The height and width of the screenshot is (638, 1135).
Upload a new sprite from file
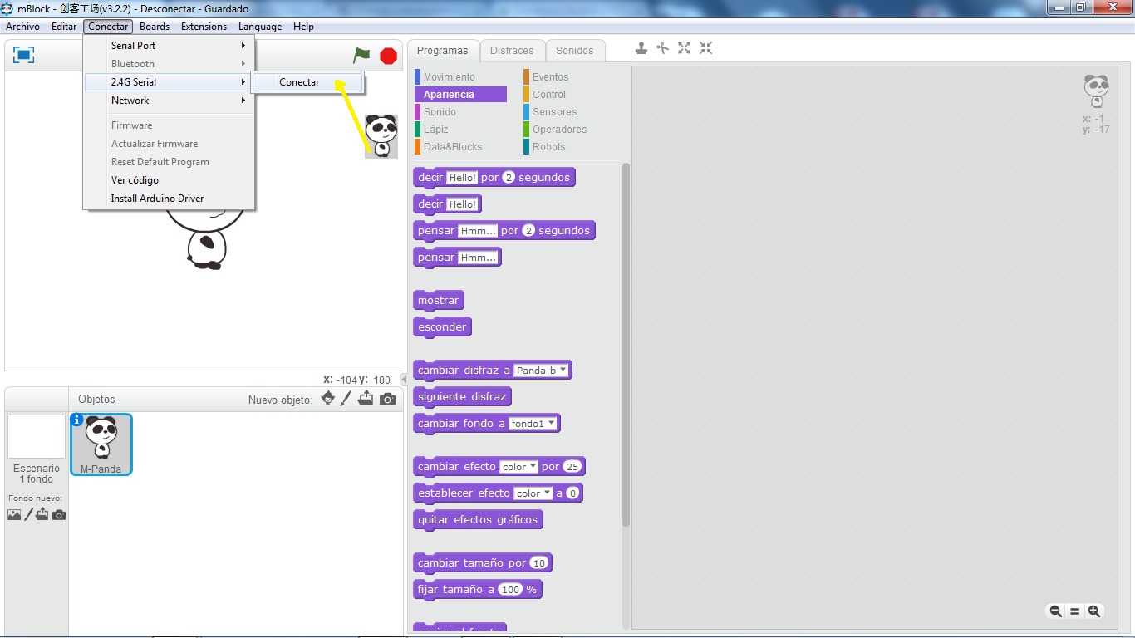pos(366,399)
